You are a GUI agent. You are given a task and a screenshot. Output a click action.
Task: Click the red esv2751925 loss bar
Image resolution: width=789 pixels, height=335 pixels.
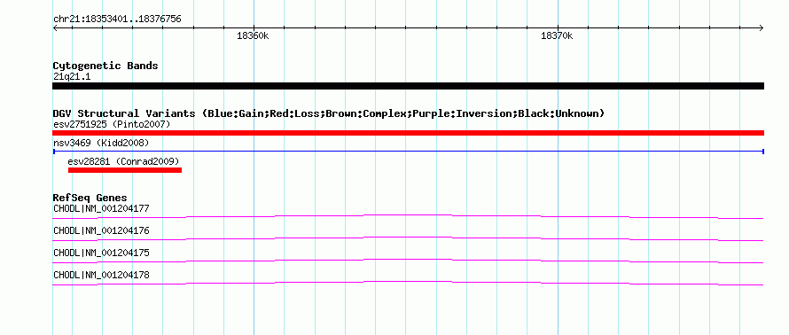(408, 133)
